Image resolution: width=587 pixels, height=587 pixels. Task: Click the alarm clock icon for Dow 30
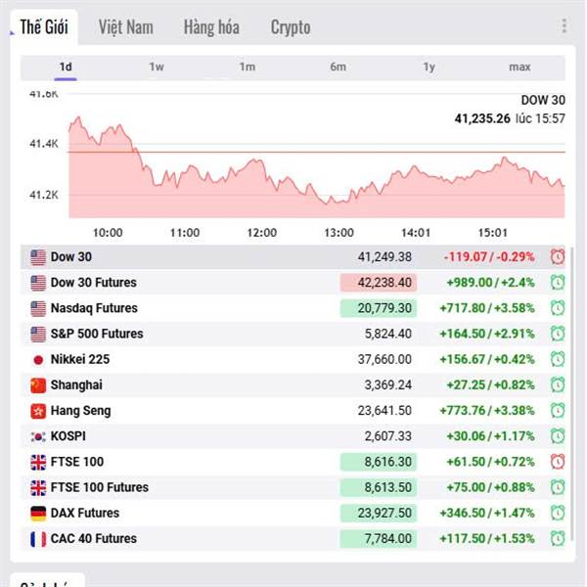coord(558,257)
